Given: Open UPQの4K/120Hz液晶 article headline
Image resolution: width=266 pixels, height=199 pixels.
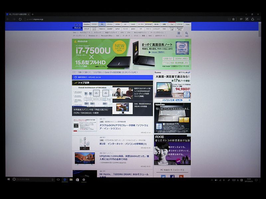Looking at the screenshot, I should [x=124, y=158].
